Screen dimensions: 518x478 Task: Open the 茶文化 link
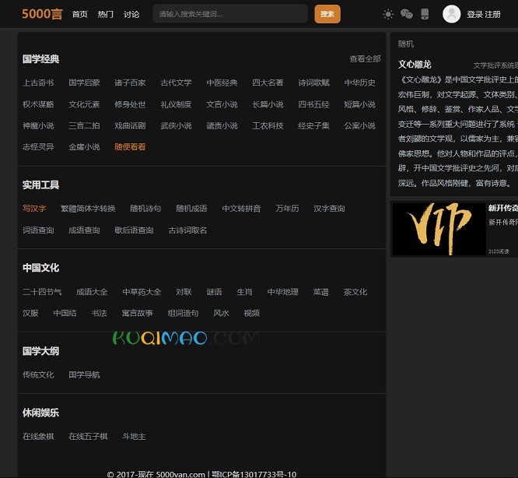[355, 292]
